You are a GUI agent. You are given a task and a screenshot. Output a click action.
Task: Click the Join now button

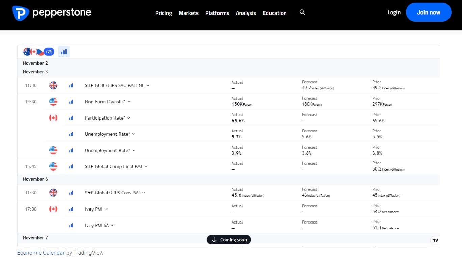coord(429,12)
